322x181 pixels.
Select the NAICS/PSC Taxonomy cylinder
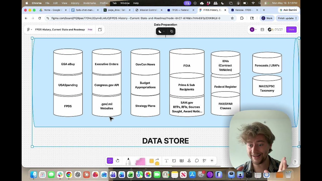pyautogui.click(x=267, y=86)
